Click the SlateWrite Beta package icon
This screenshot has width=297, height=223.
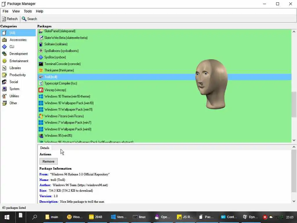(41, 38)
